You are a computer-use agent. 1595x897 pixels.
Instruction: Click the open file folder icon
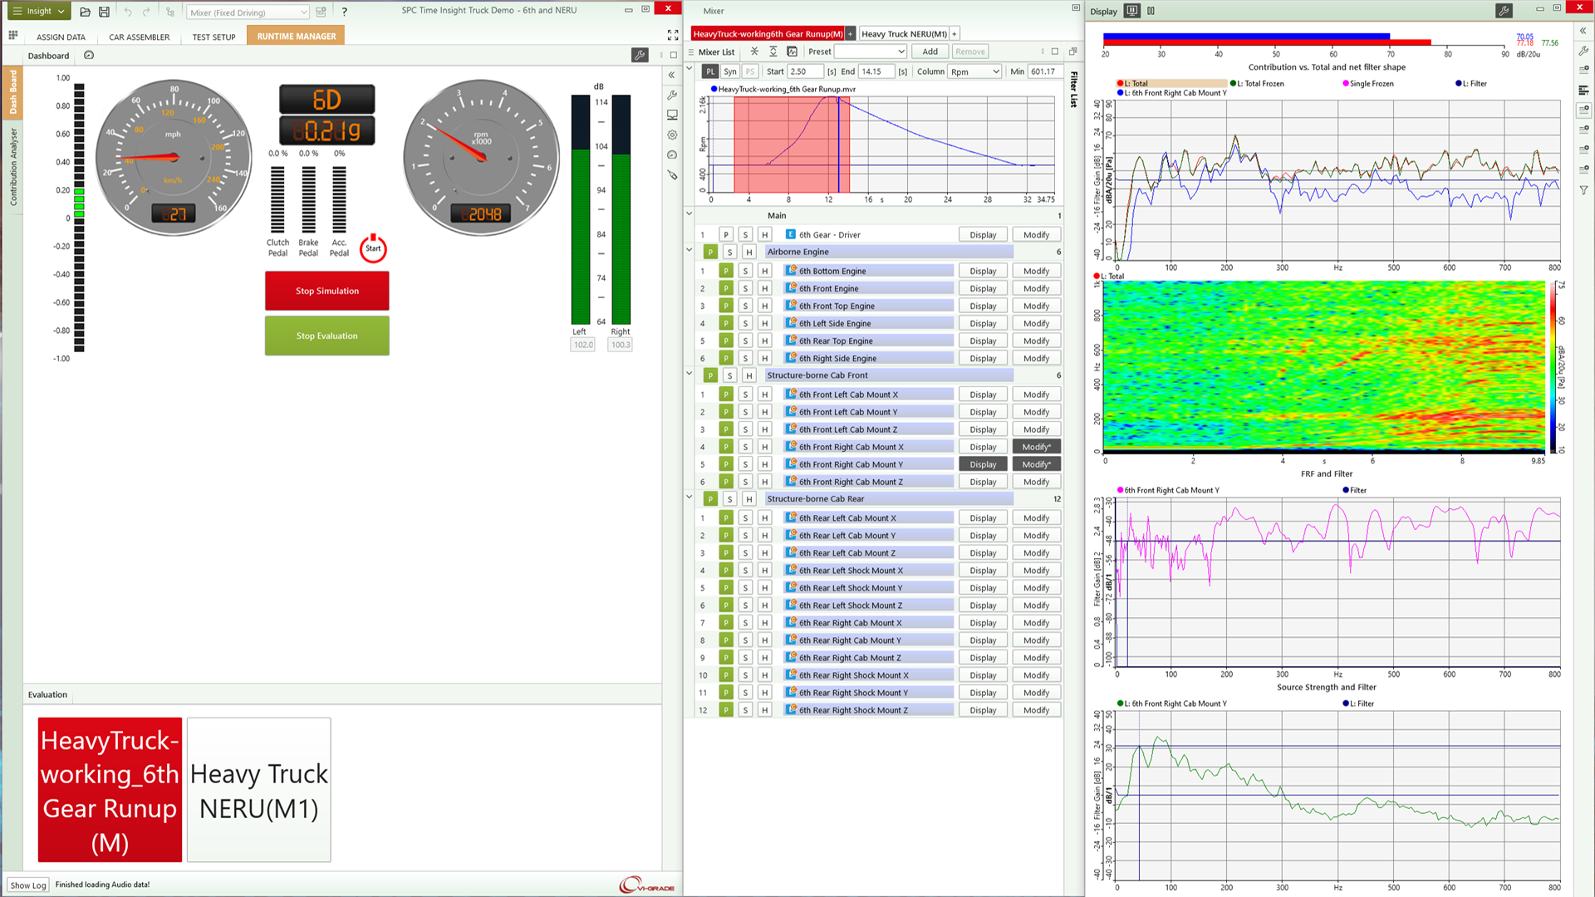tap(85, 12)
